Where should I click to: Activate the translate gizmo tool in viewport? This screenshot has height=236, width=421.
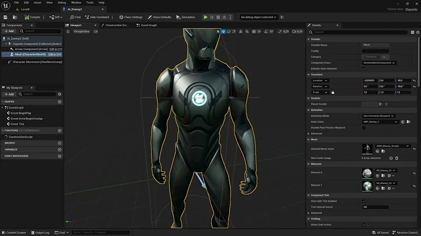click(223, 32)
